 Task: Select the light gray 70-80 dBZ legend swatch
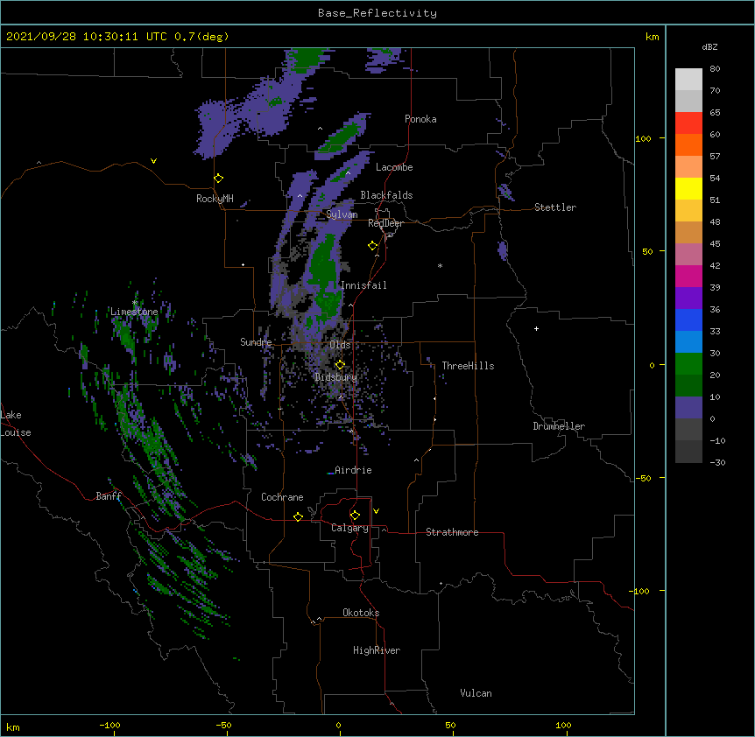point(688,80)
